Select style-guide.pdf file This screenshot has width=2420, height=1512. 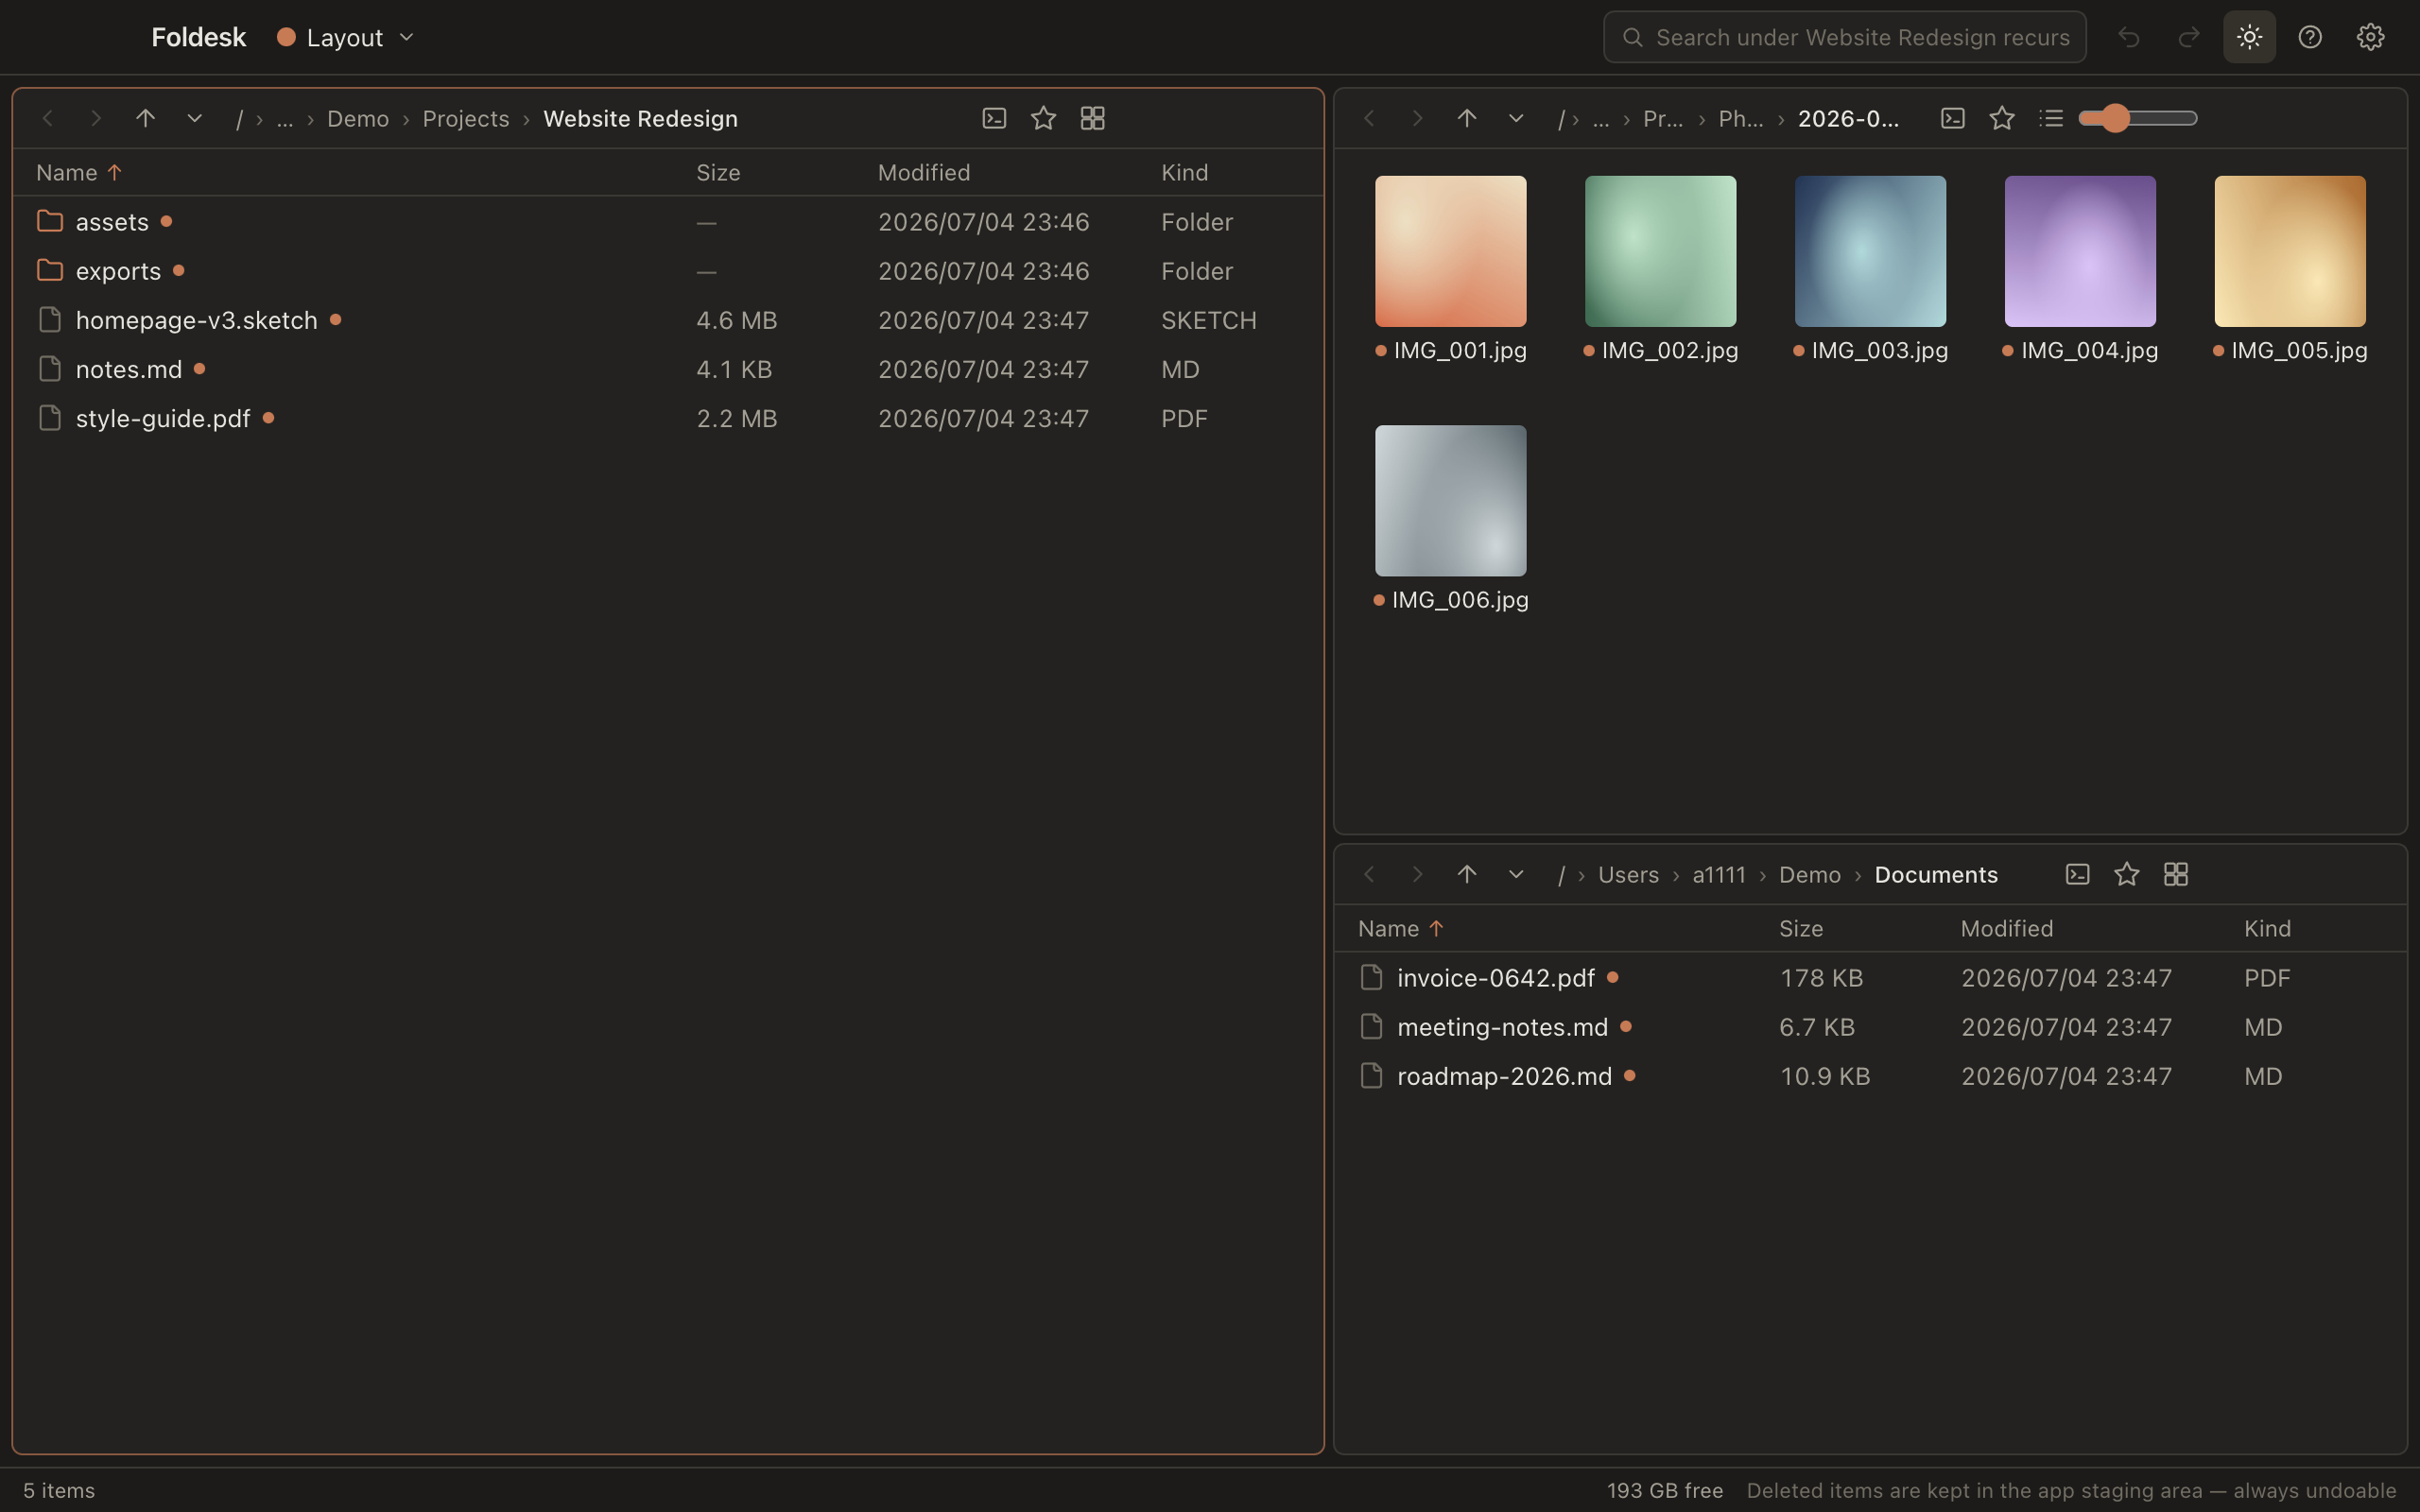pos(668,418)
